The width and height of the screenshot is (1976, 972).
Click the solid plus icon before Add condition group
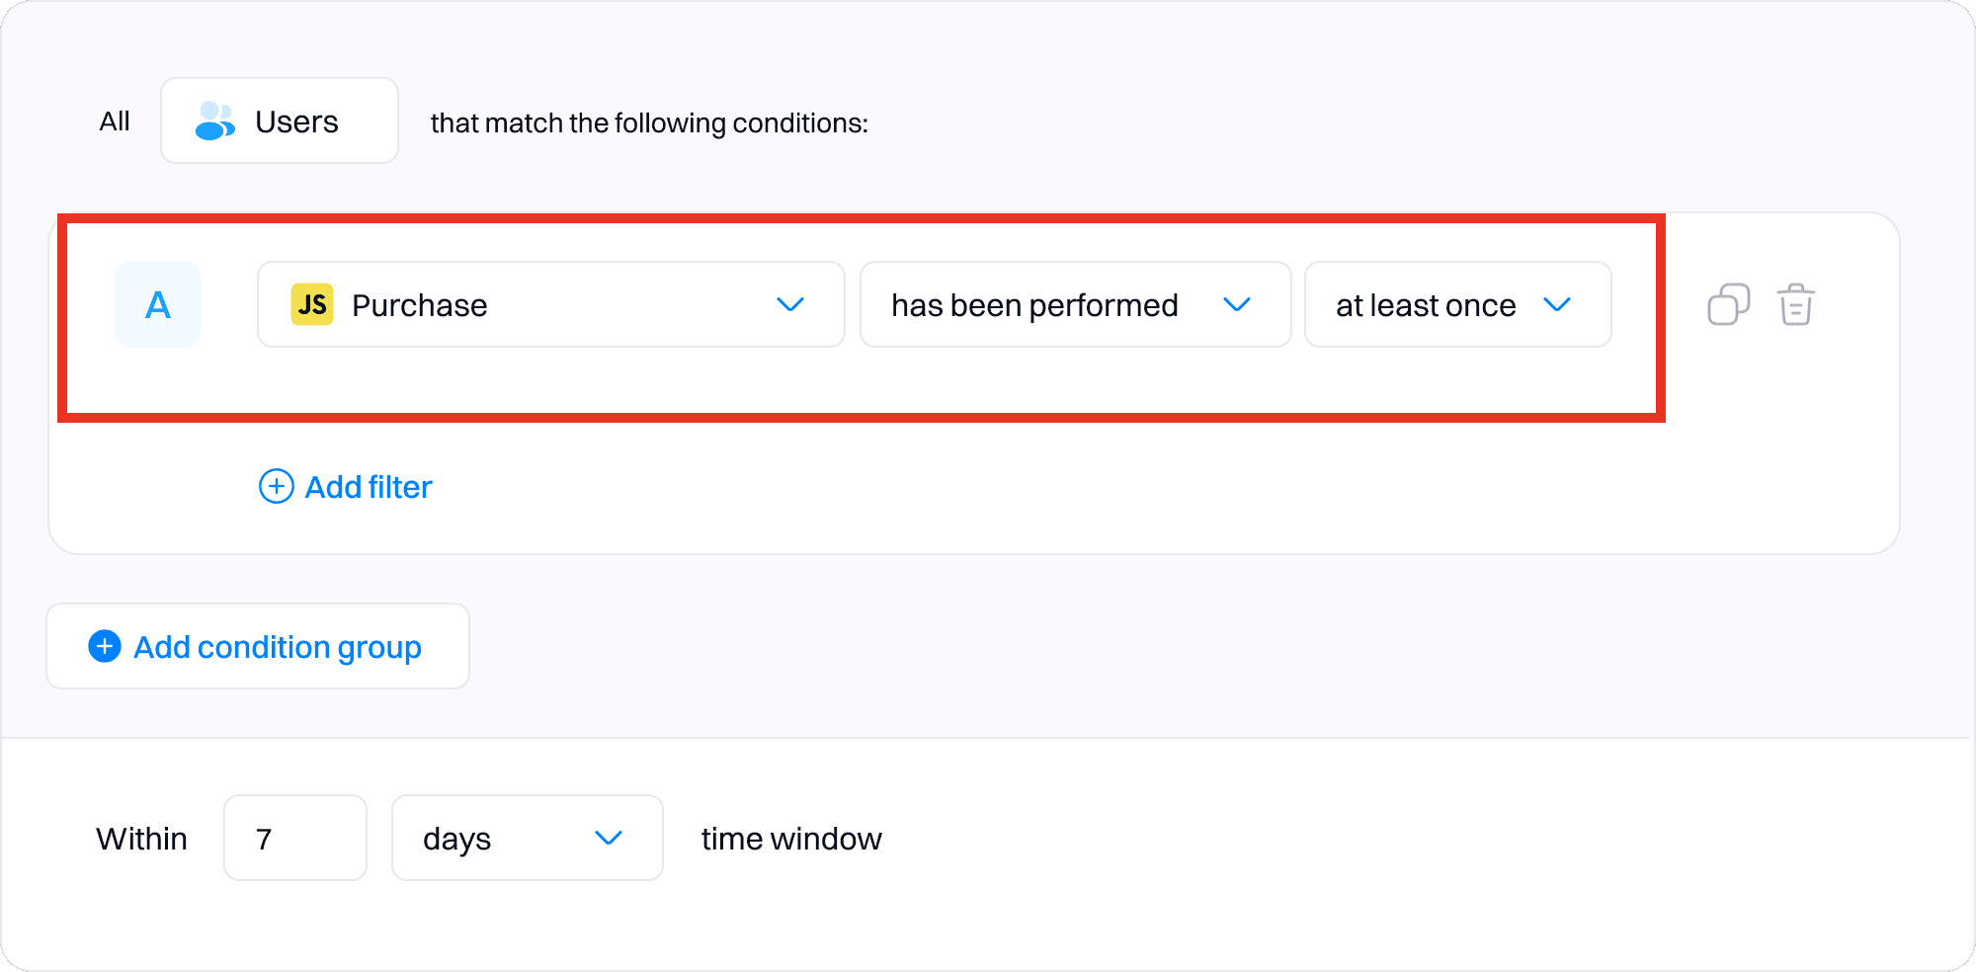[x=105, y=646]
